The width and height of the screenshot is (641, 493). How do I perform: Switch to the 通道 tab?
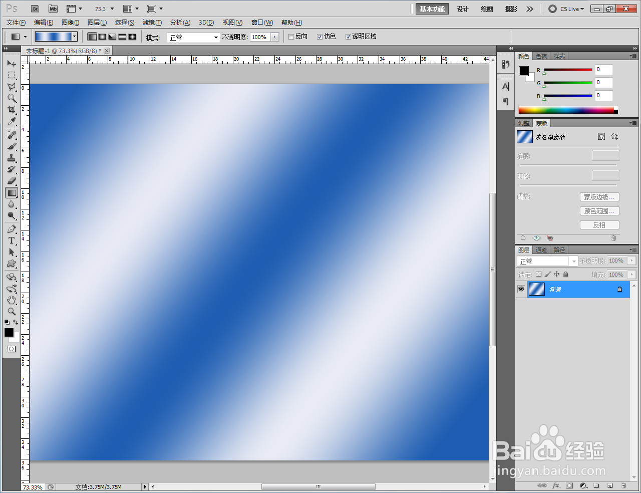[x=541, y=250]
